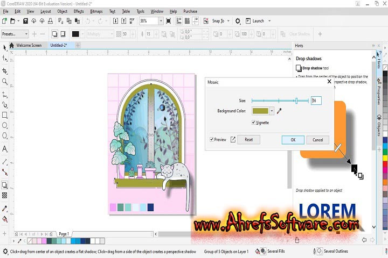
Task: Open the File menu
Action: coord(6,11)
